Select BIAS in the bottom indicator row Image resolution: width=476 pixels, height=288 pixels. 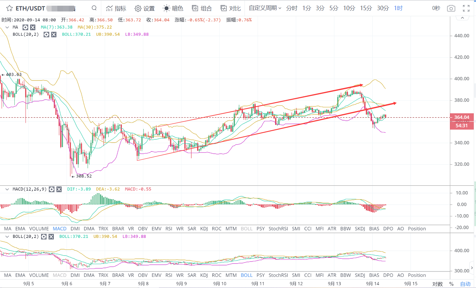click(x=374, y=275)
